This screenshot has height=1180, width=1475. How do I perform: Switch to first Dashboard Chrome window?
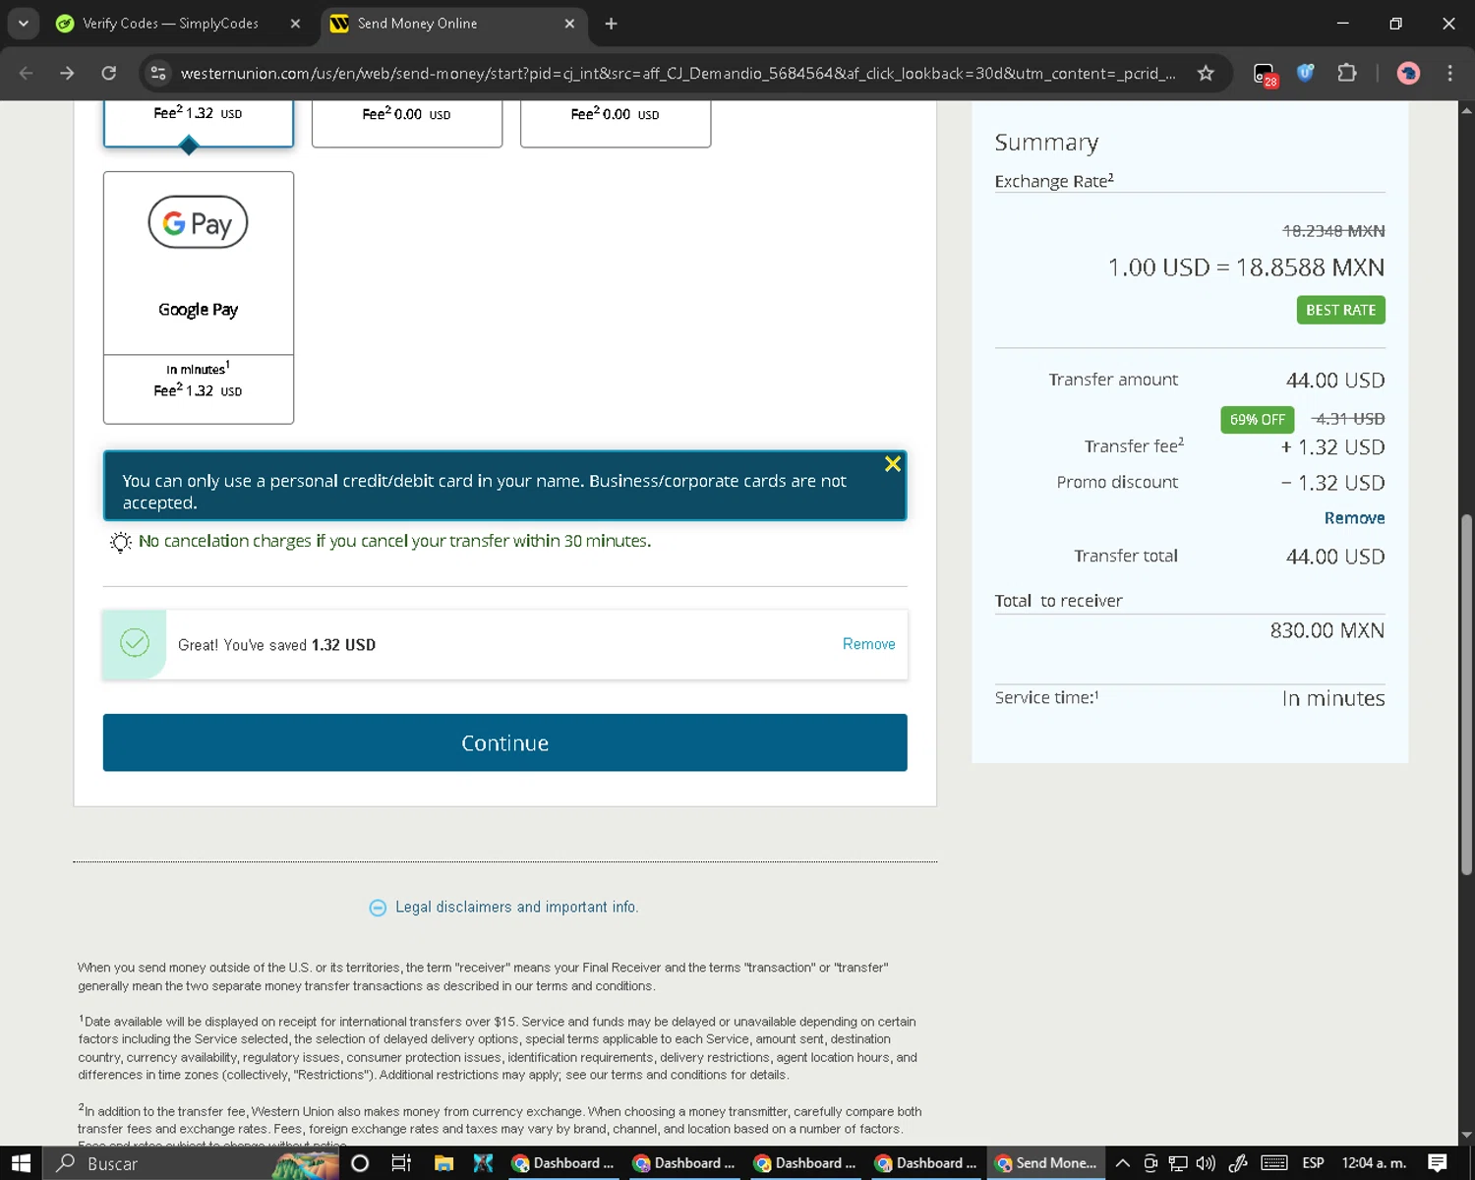(x=562, y=1163)
